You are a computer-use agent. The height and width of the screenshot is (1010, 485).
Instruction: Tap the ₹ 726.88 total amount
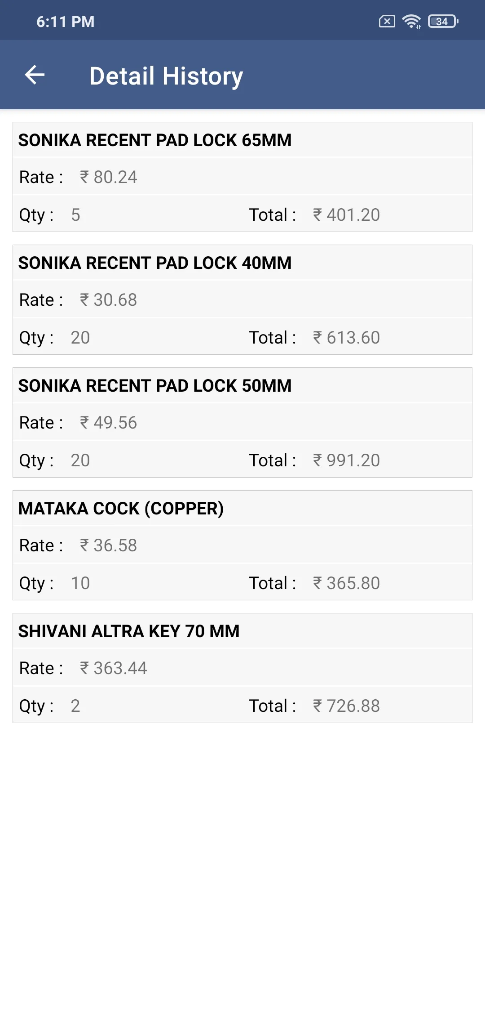(346, 706)
